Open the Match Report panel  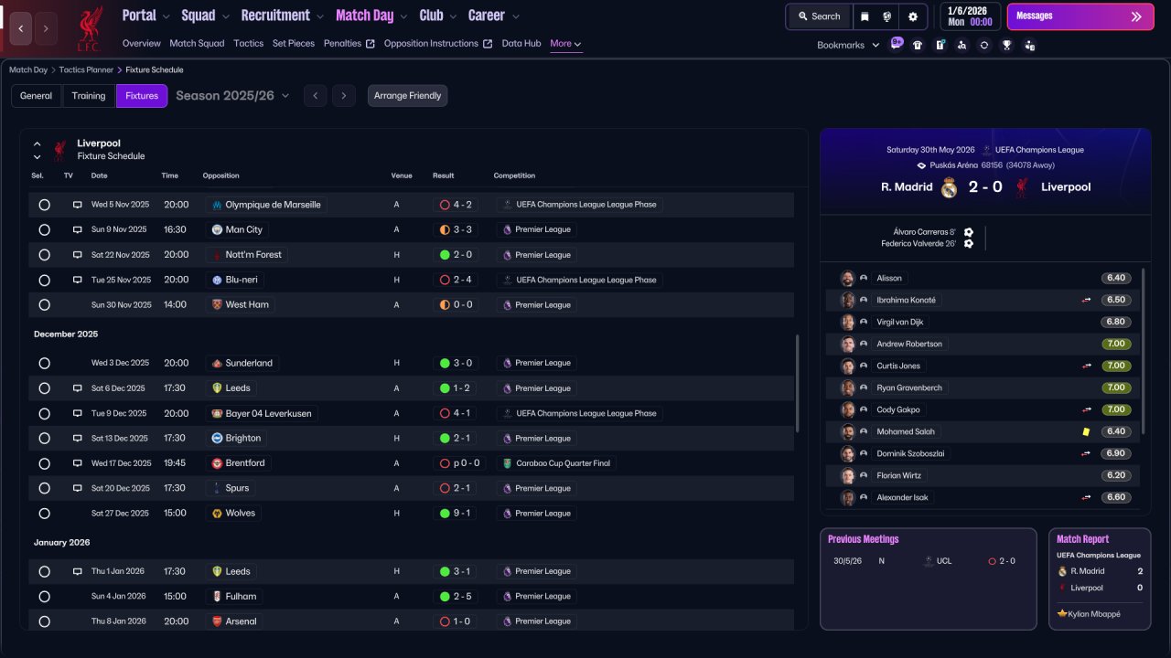(x=1099, y=578)
